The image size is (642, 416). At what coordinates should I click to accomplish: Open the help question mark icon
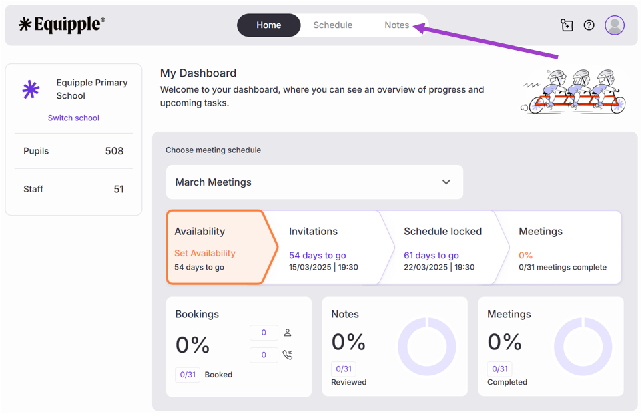pos(589,25)
